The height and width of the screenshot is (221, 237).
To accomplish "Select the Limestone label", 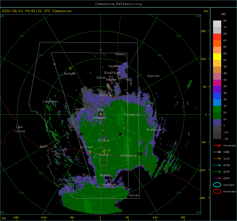I will 50,101.
